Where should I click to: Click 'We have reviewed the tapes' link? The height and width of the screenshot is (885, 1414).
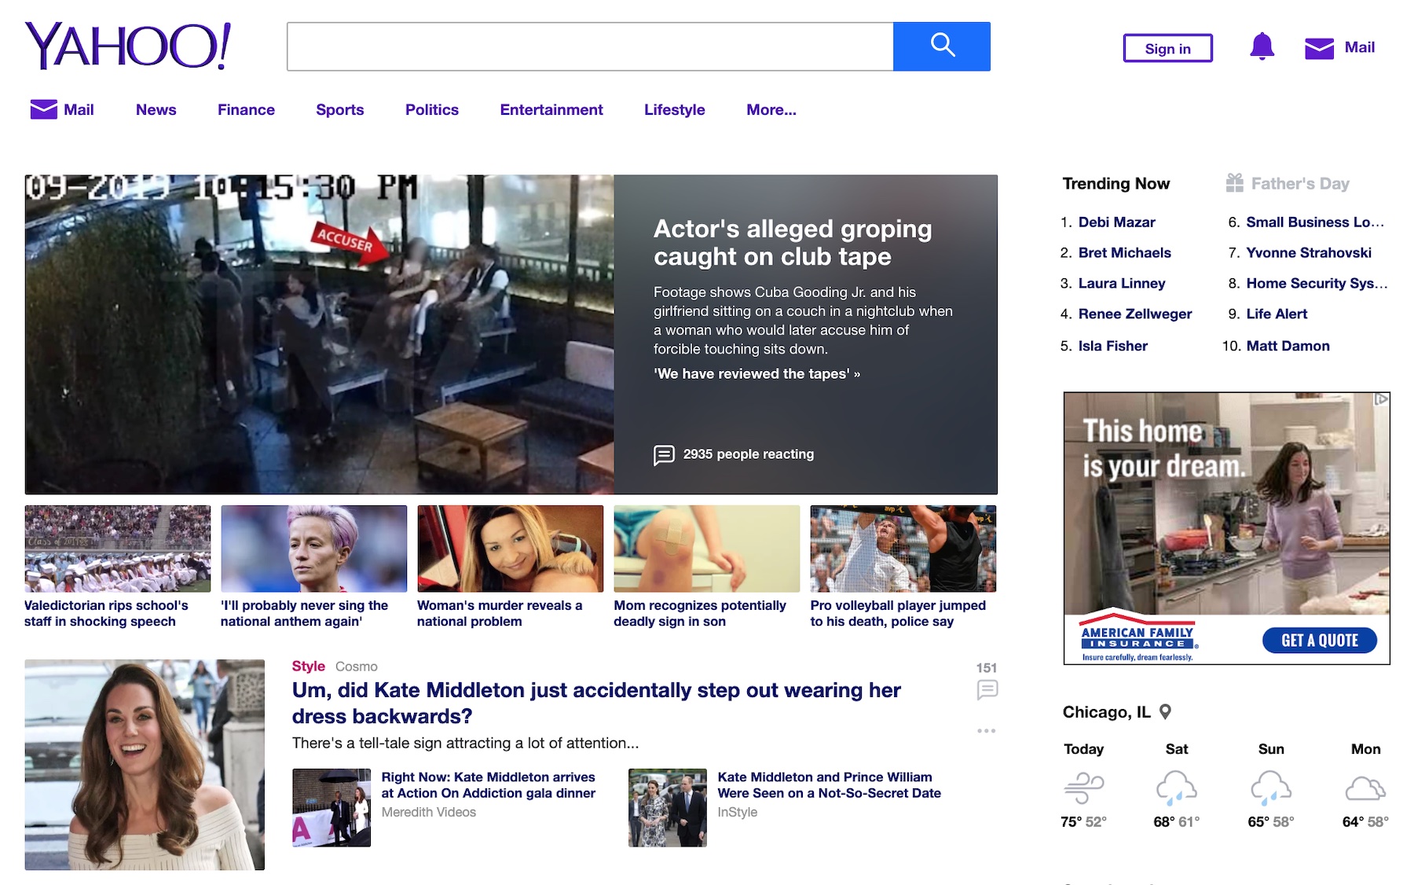click(756, 374)
